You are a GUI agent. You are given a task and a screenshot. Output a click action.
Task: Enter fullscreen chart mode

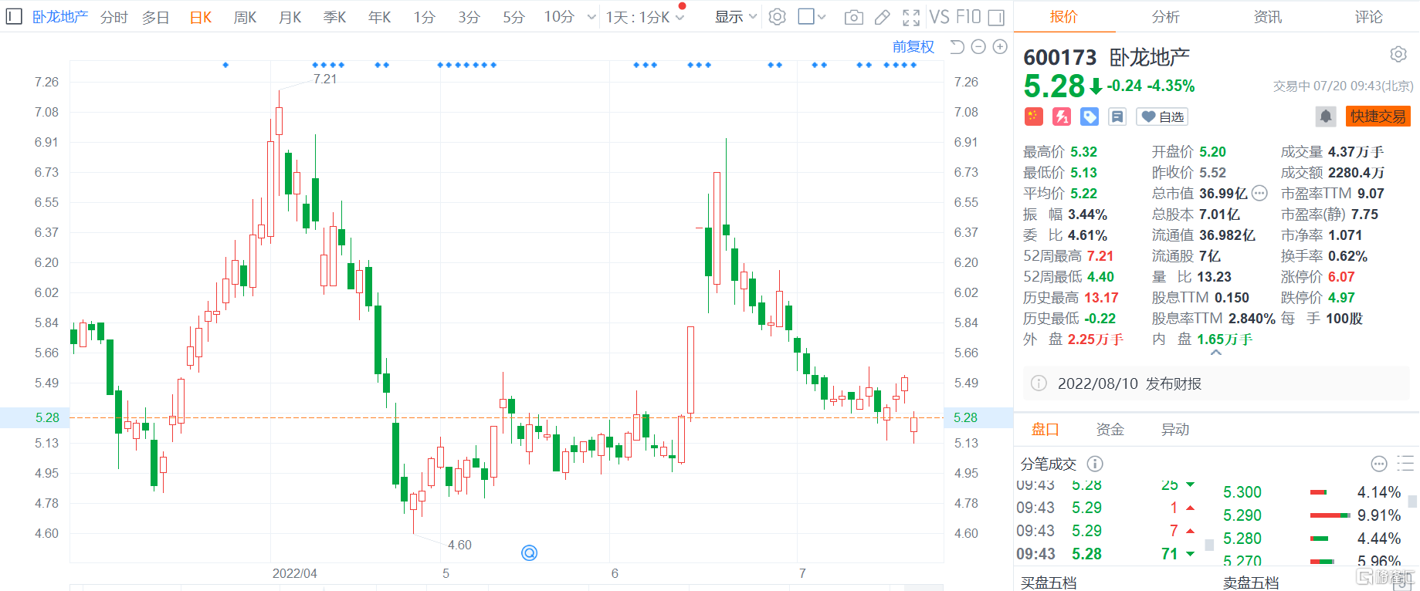(911, 17)
